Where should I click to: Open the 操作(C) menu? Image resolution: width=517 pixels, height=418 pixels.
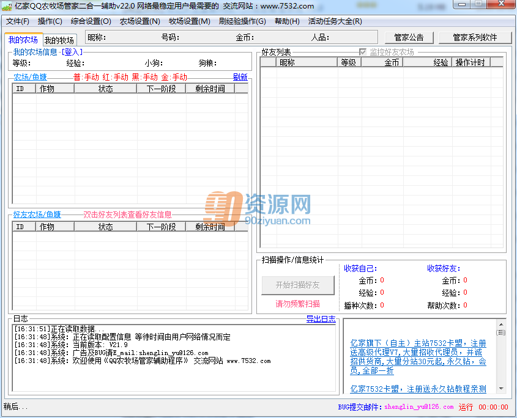coord(50,21)
